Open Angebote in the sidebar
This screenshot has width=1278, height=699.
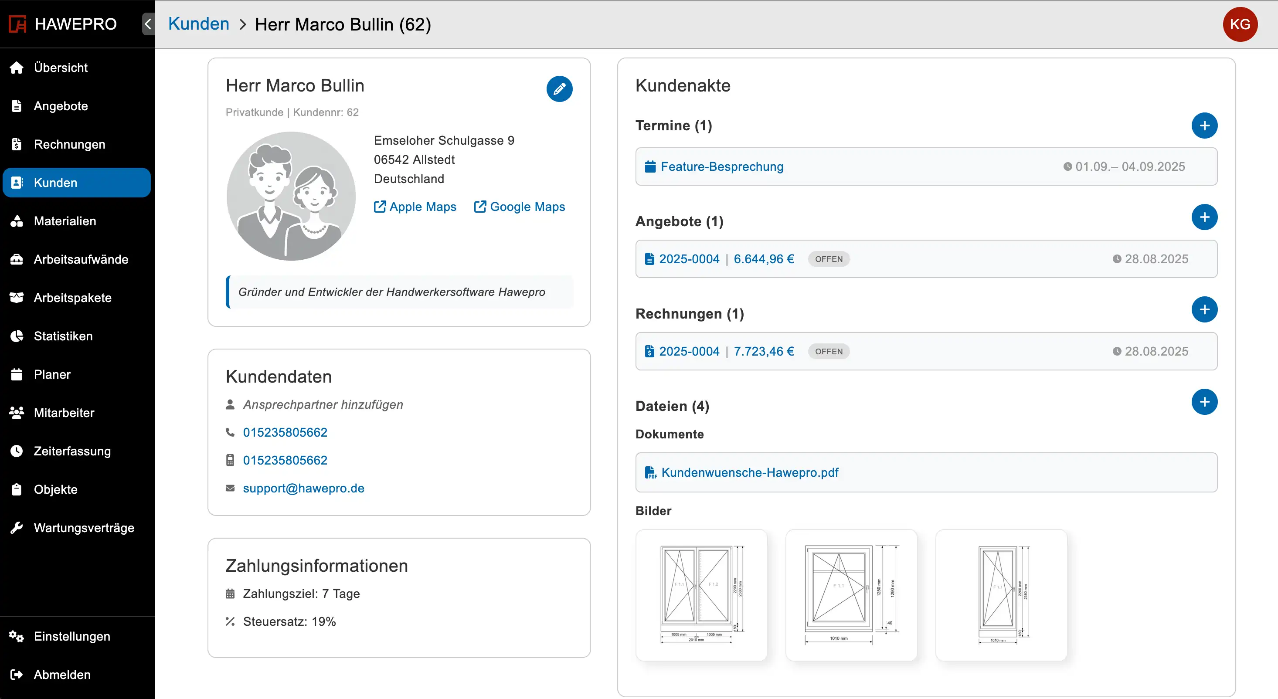point(76,105)
